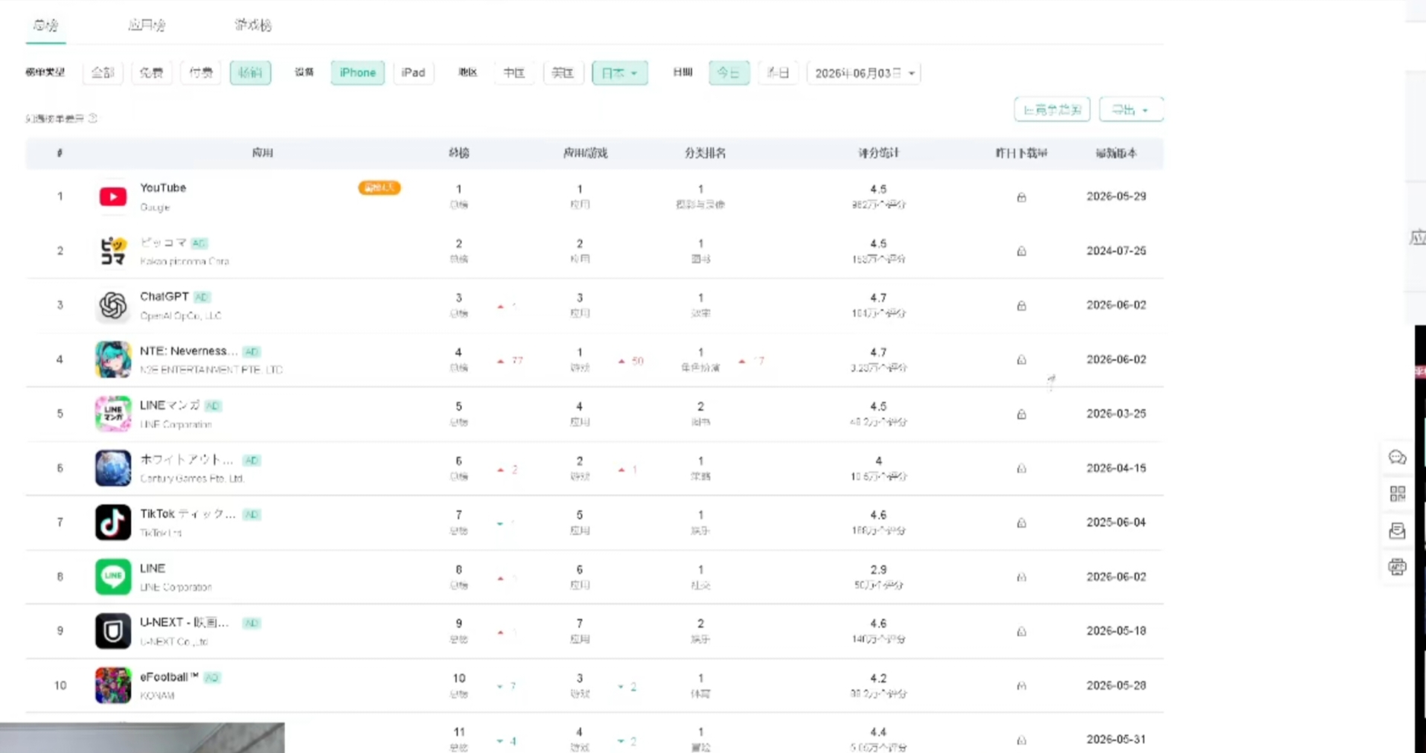Click the lock icon in the NTE: Neverness row
1426x753 pixels.
point(1021,360)
